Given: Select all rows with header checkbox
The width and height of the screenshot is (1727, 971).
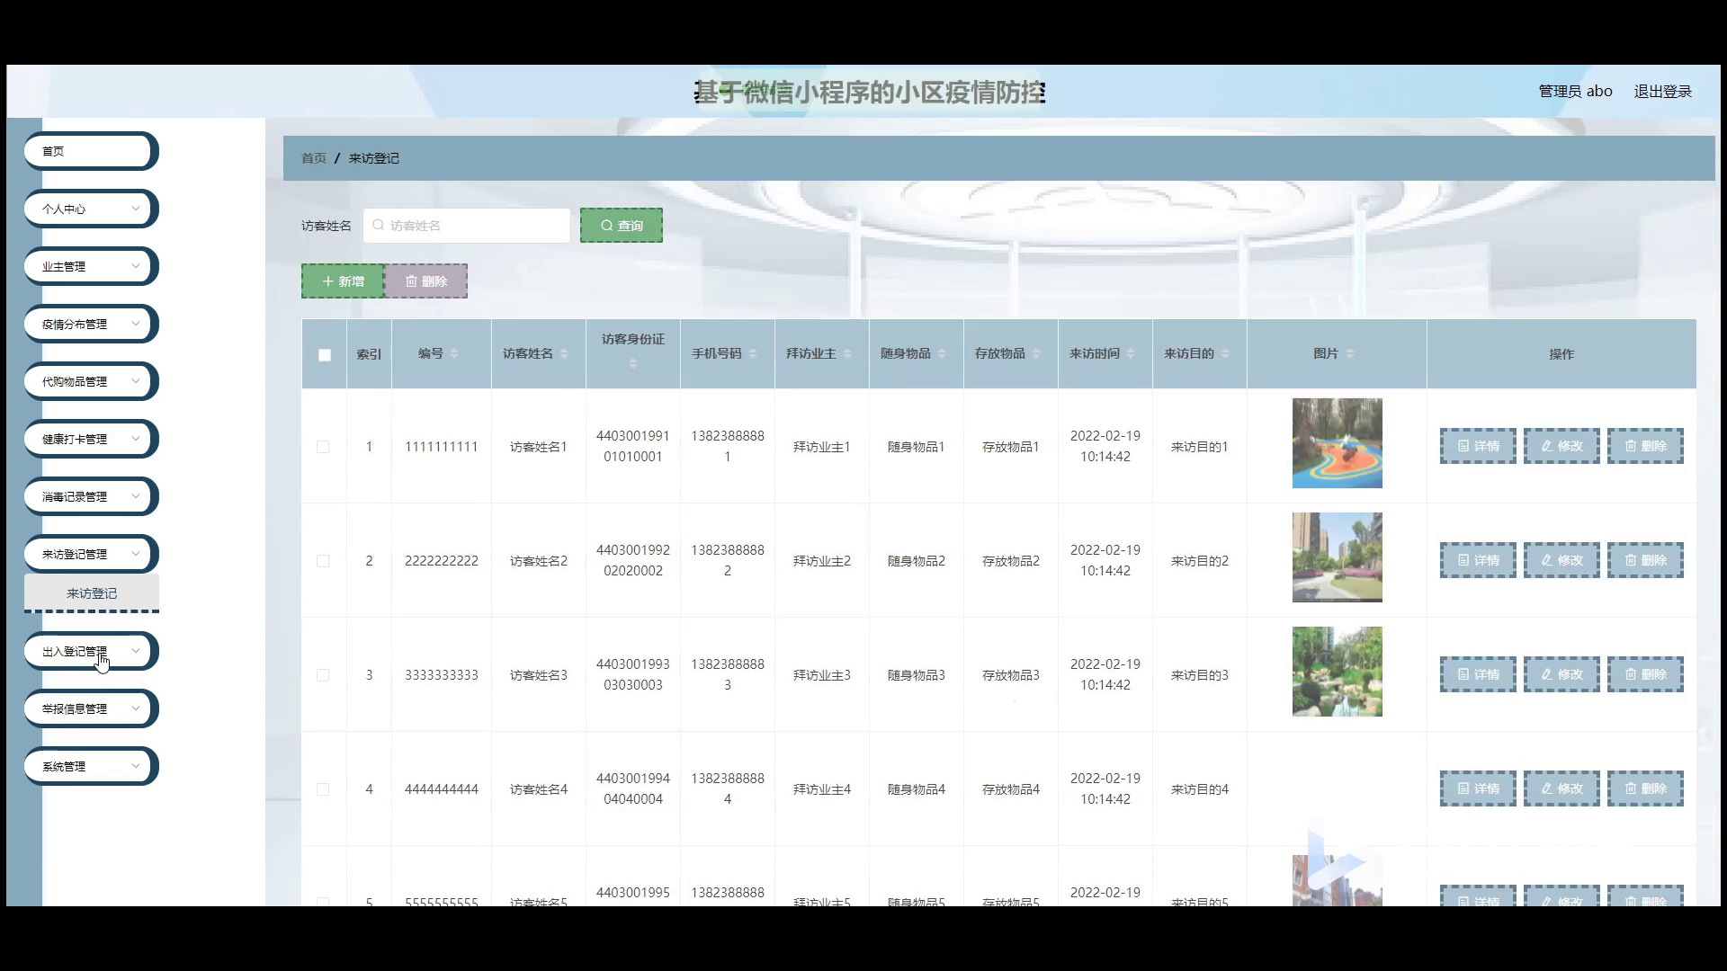Looking at the screenshot, I should [325, 355].
